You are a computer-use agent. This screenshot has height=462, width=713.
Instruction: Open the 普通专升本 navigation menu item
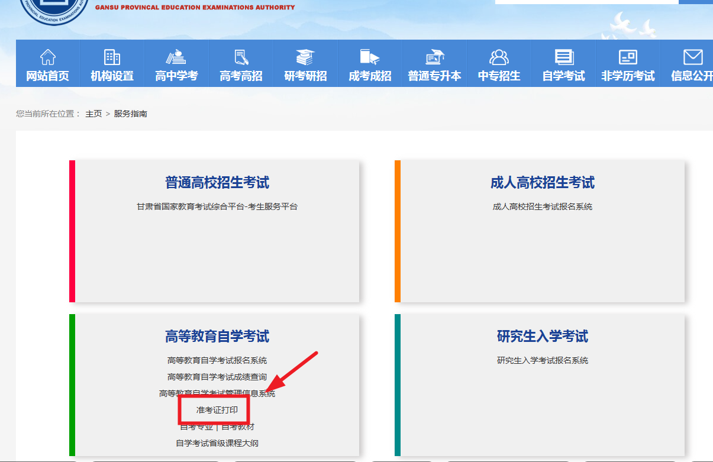click(434, 76)
